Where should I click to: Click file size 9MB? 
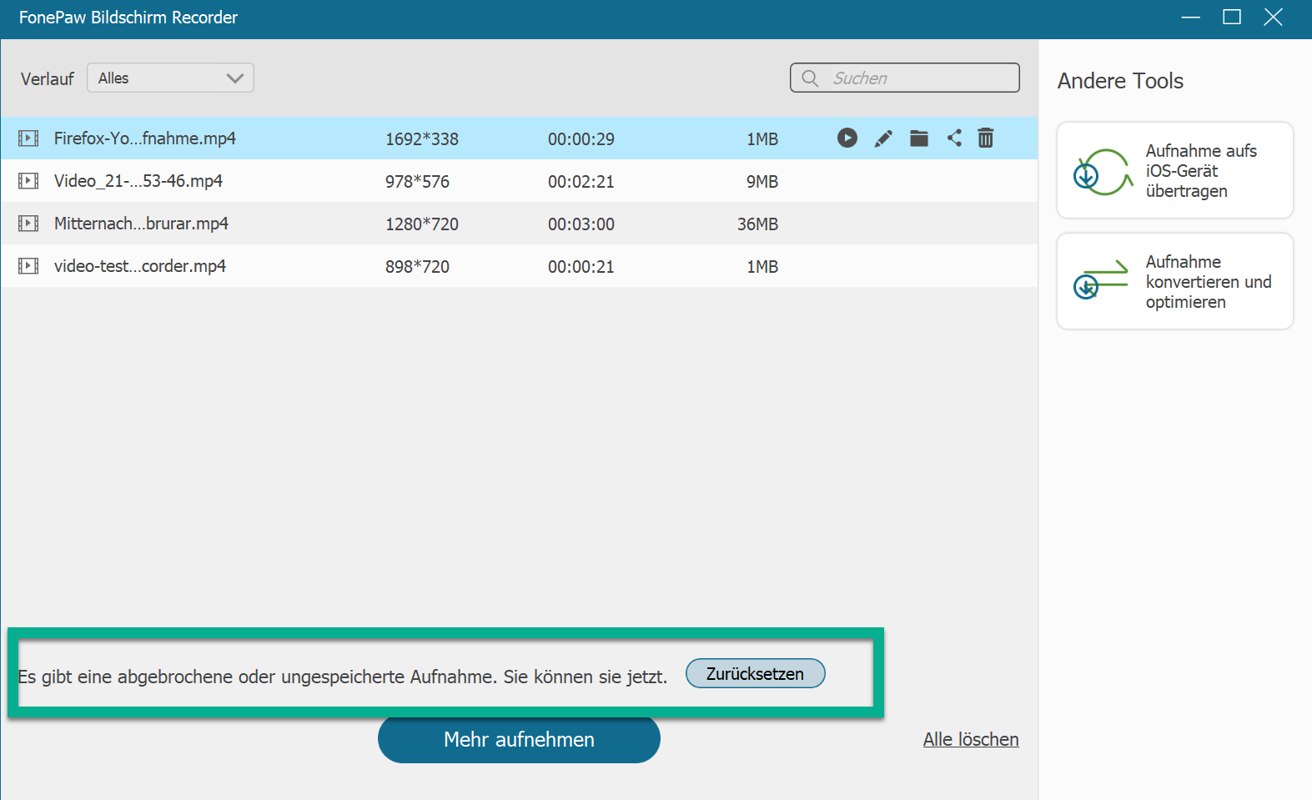pyautogui.click(x=762, y=182)
